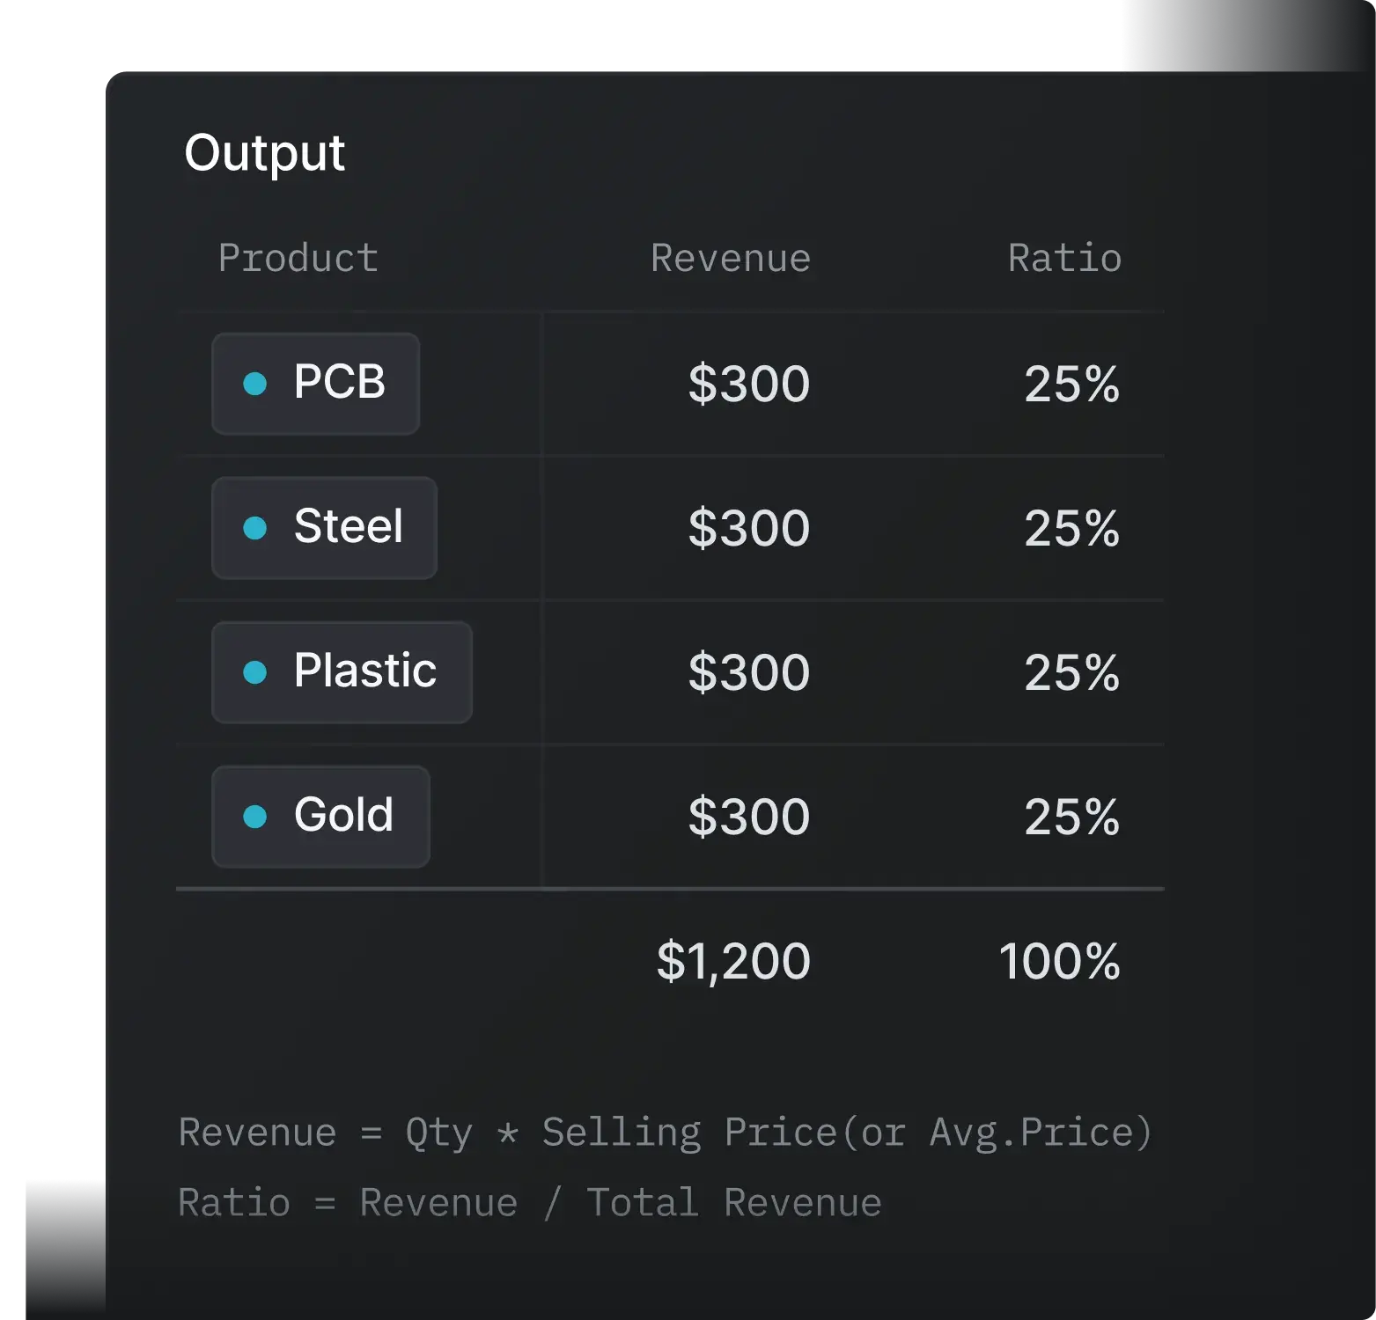The height and width of the screenshot is (1320, 1376).
Task: Click the teal dot beside Steel
Action: click(x=254, y=528)
